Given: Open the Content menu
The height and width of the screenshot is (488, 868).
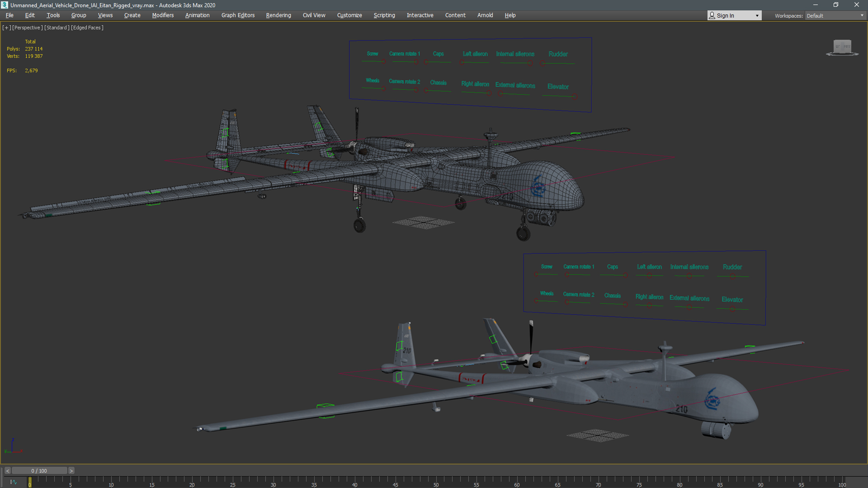Looking at the screenshot, I should pos(455,15).
